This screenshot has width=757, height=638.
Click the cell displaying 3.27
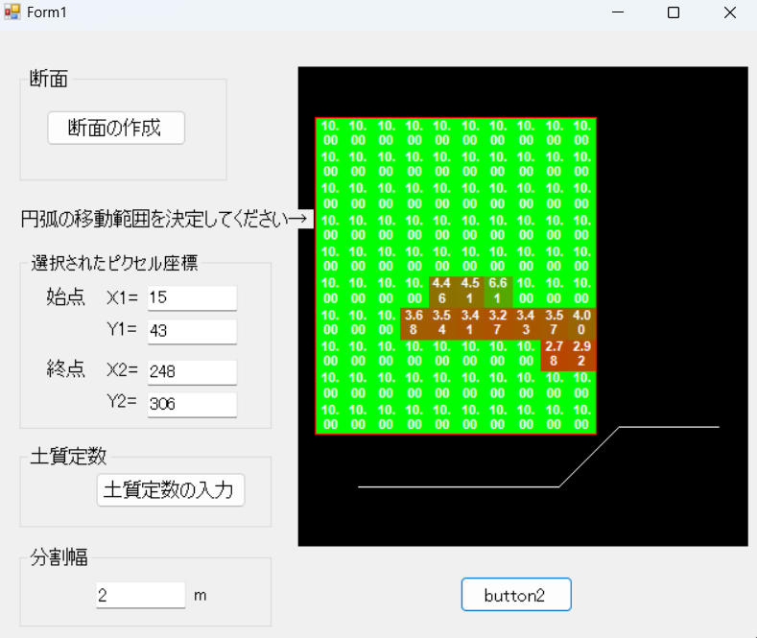point(498,322)
